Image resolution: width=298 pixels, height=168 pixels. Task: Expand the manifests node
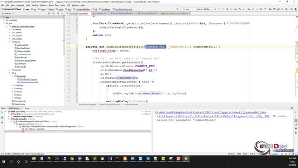tap(4, 20)
